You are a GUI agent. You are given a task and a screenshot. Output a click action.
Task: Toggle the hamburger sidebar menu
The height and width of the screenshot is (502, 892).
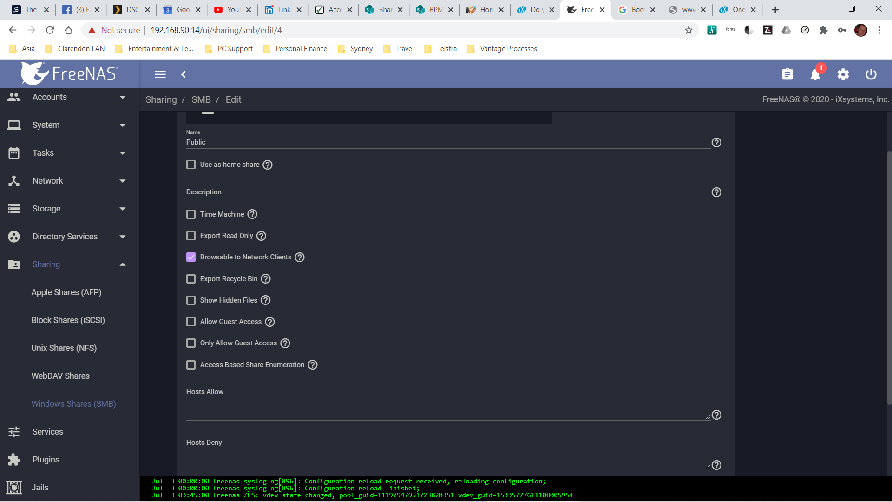point(160,74)
